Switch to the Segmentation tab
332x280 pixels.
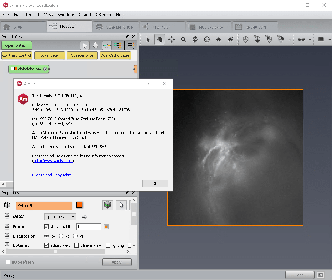(x=115, y=27)
